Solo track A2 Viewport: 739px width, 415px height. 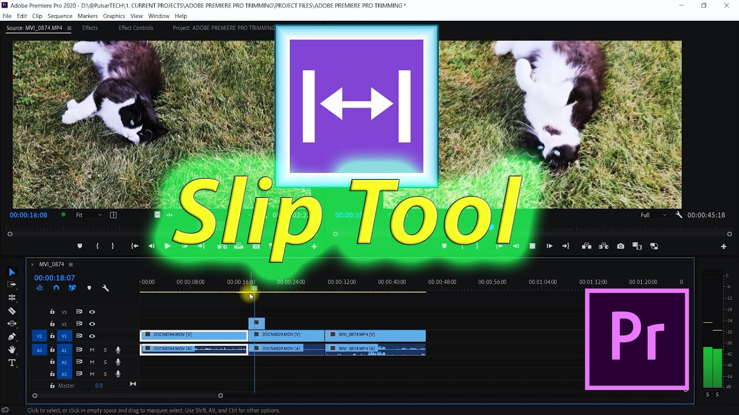tap(105, 362)
